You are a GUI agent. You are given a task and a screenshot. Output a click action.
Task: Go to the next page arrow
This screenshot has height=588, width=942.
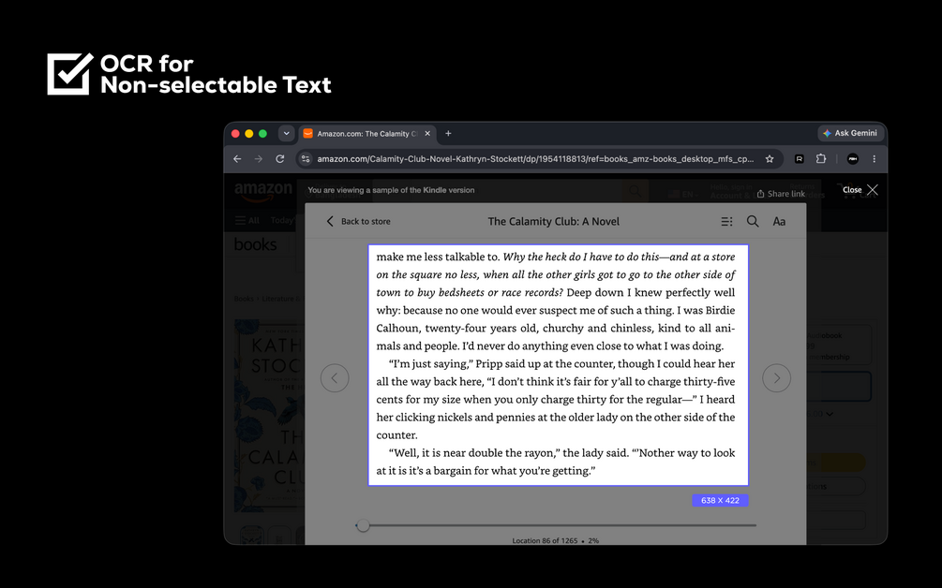(x=776, y=378)
